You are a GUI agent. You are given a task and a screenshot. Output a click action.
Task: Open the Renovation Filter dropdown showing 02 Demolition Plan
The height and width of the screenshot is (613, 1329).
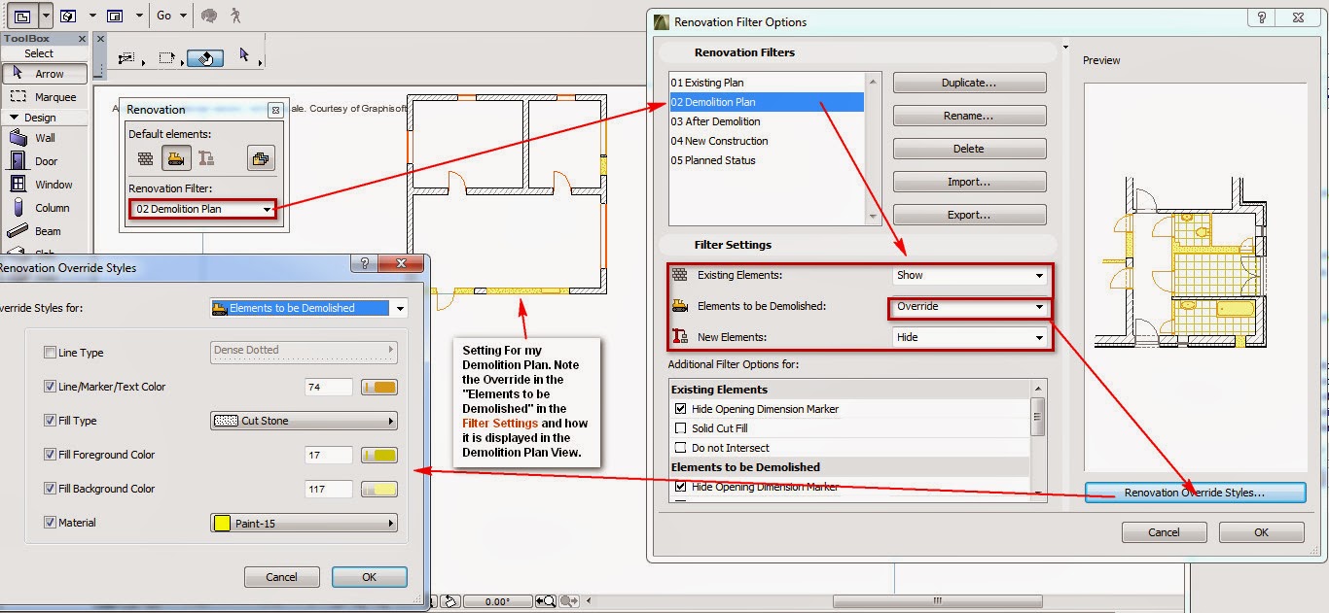click(201, 207)
